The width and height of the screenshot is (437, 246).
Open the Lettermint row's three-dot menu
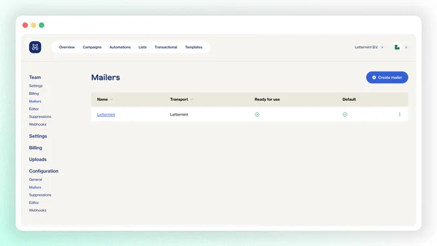point(400,114)
